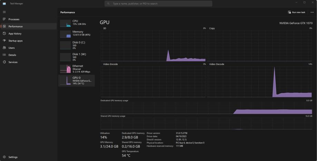Click the 3.1/24.0 GB GPU Memory value
Screen dimensions: 317x161
click(109, 147)
